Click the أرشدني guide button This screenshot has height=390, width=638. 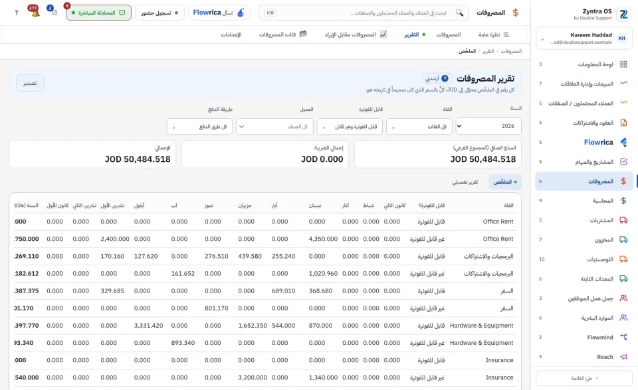(437, 78)
